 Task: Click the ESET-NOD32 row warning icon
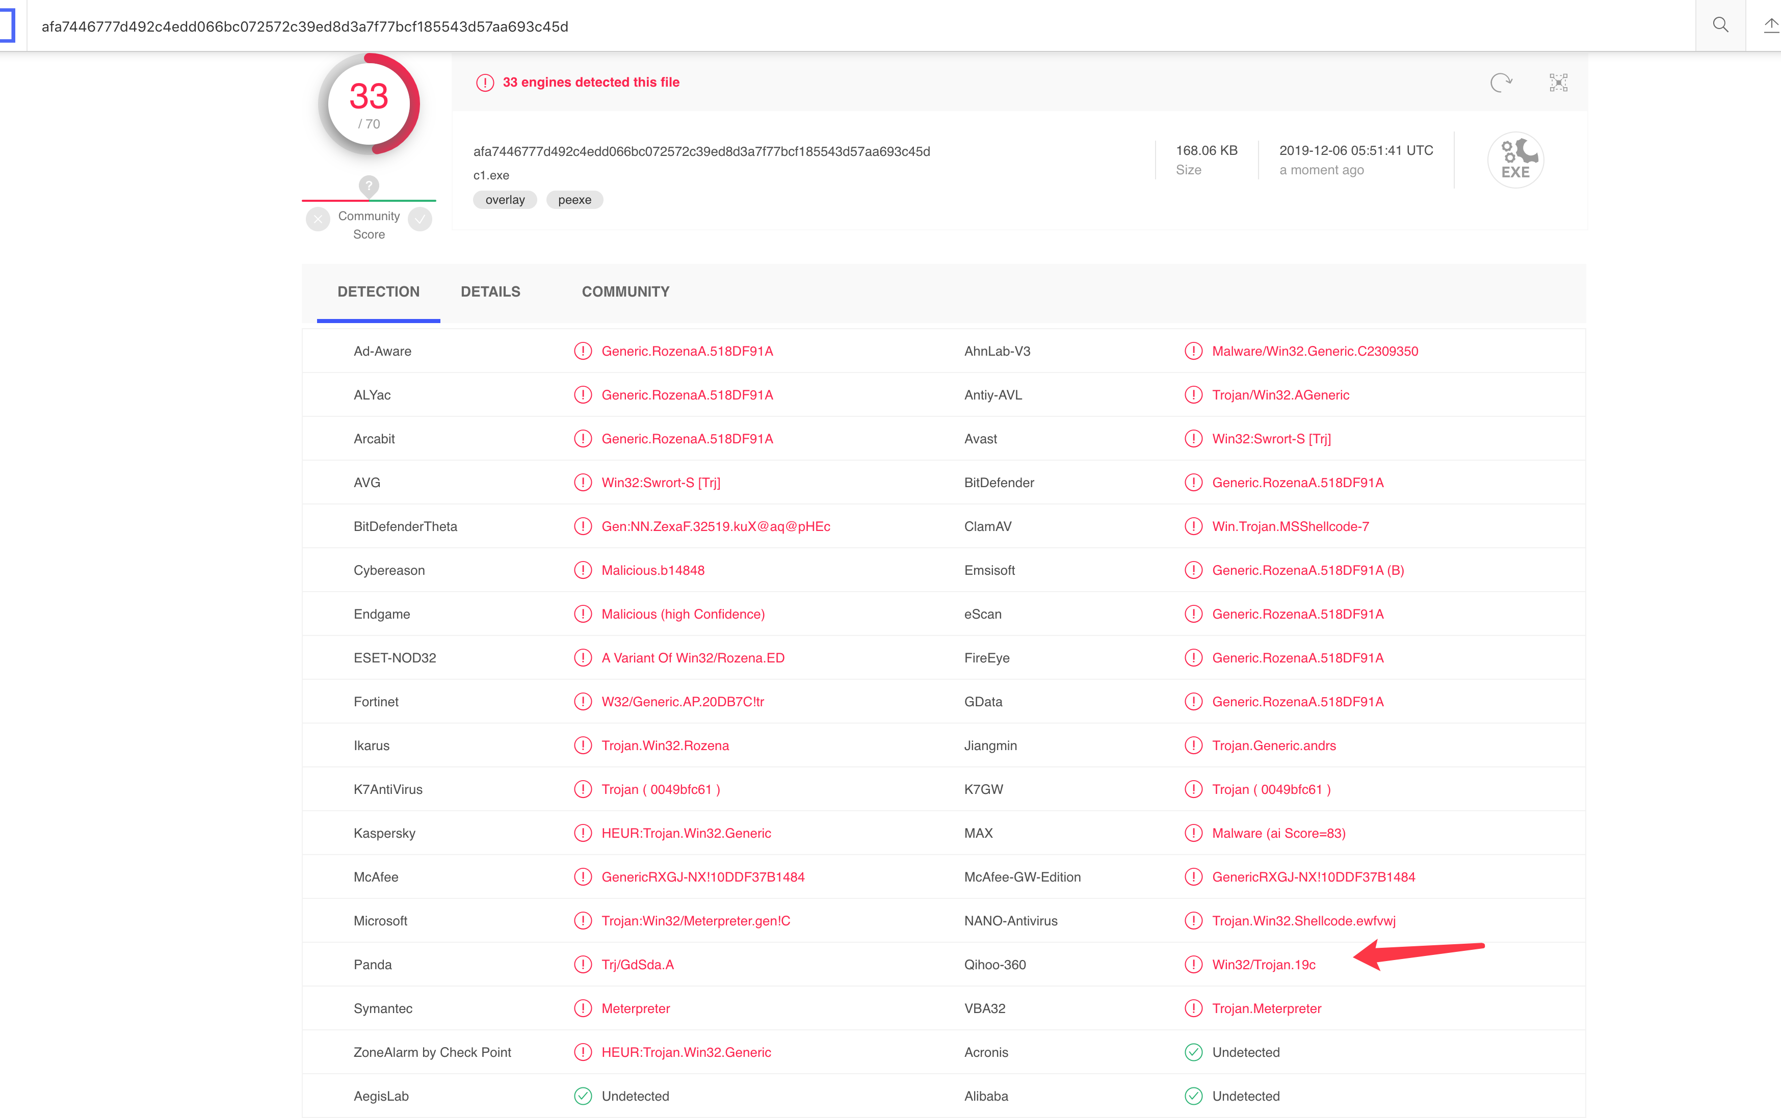pos(583,658)
